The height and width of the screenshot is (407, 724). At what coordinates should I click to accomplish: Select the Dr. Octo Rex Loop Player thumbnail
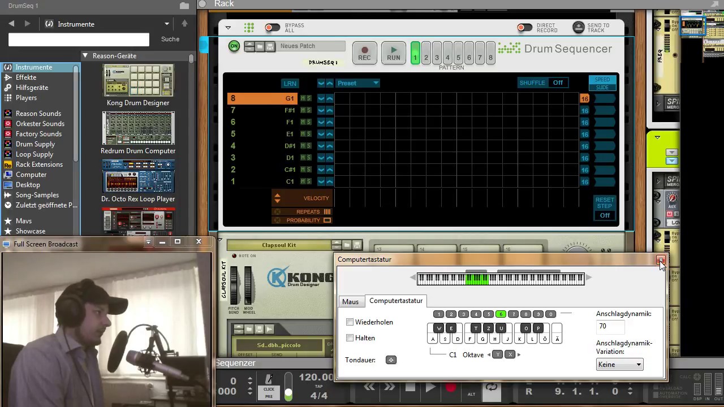click(138, 176)
